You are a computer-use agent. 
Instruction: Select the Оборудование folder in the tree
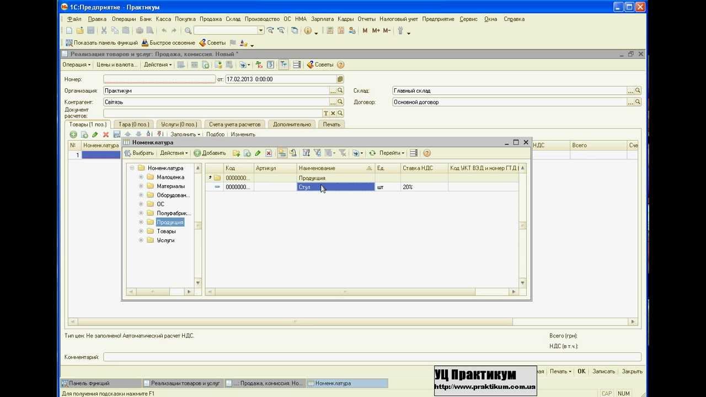[173, 195]
